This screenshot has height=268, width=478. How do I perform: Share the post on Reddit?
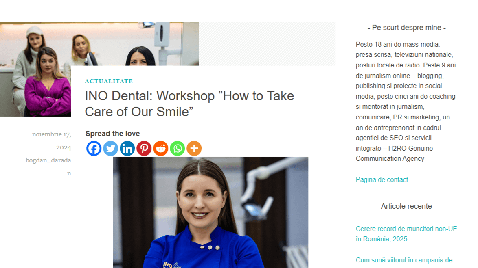[161, 149]
